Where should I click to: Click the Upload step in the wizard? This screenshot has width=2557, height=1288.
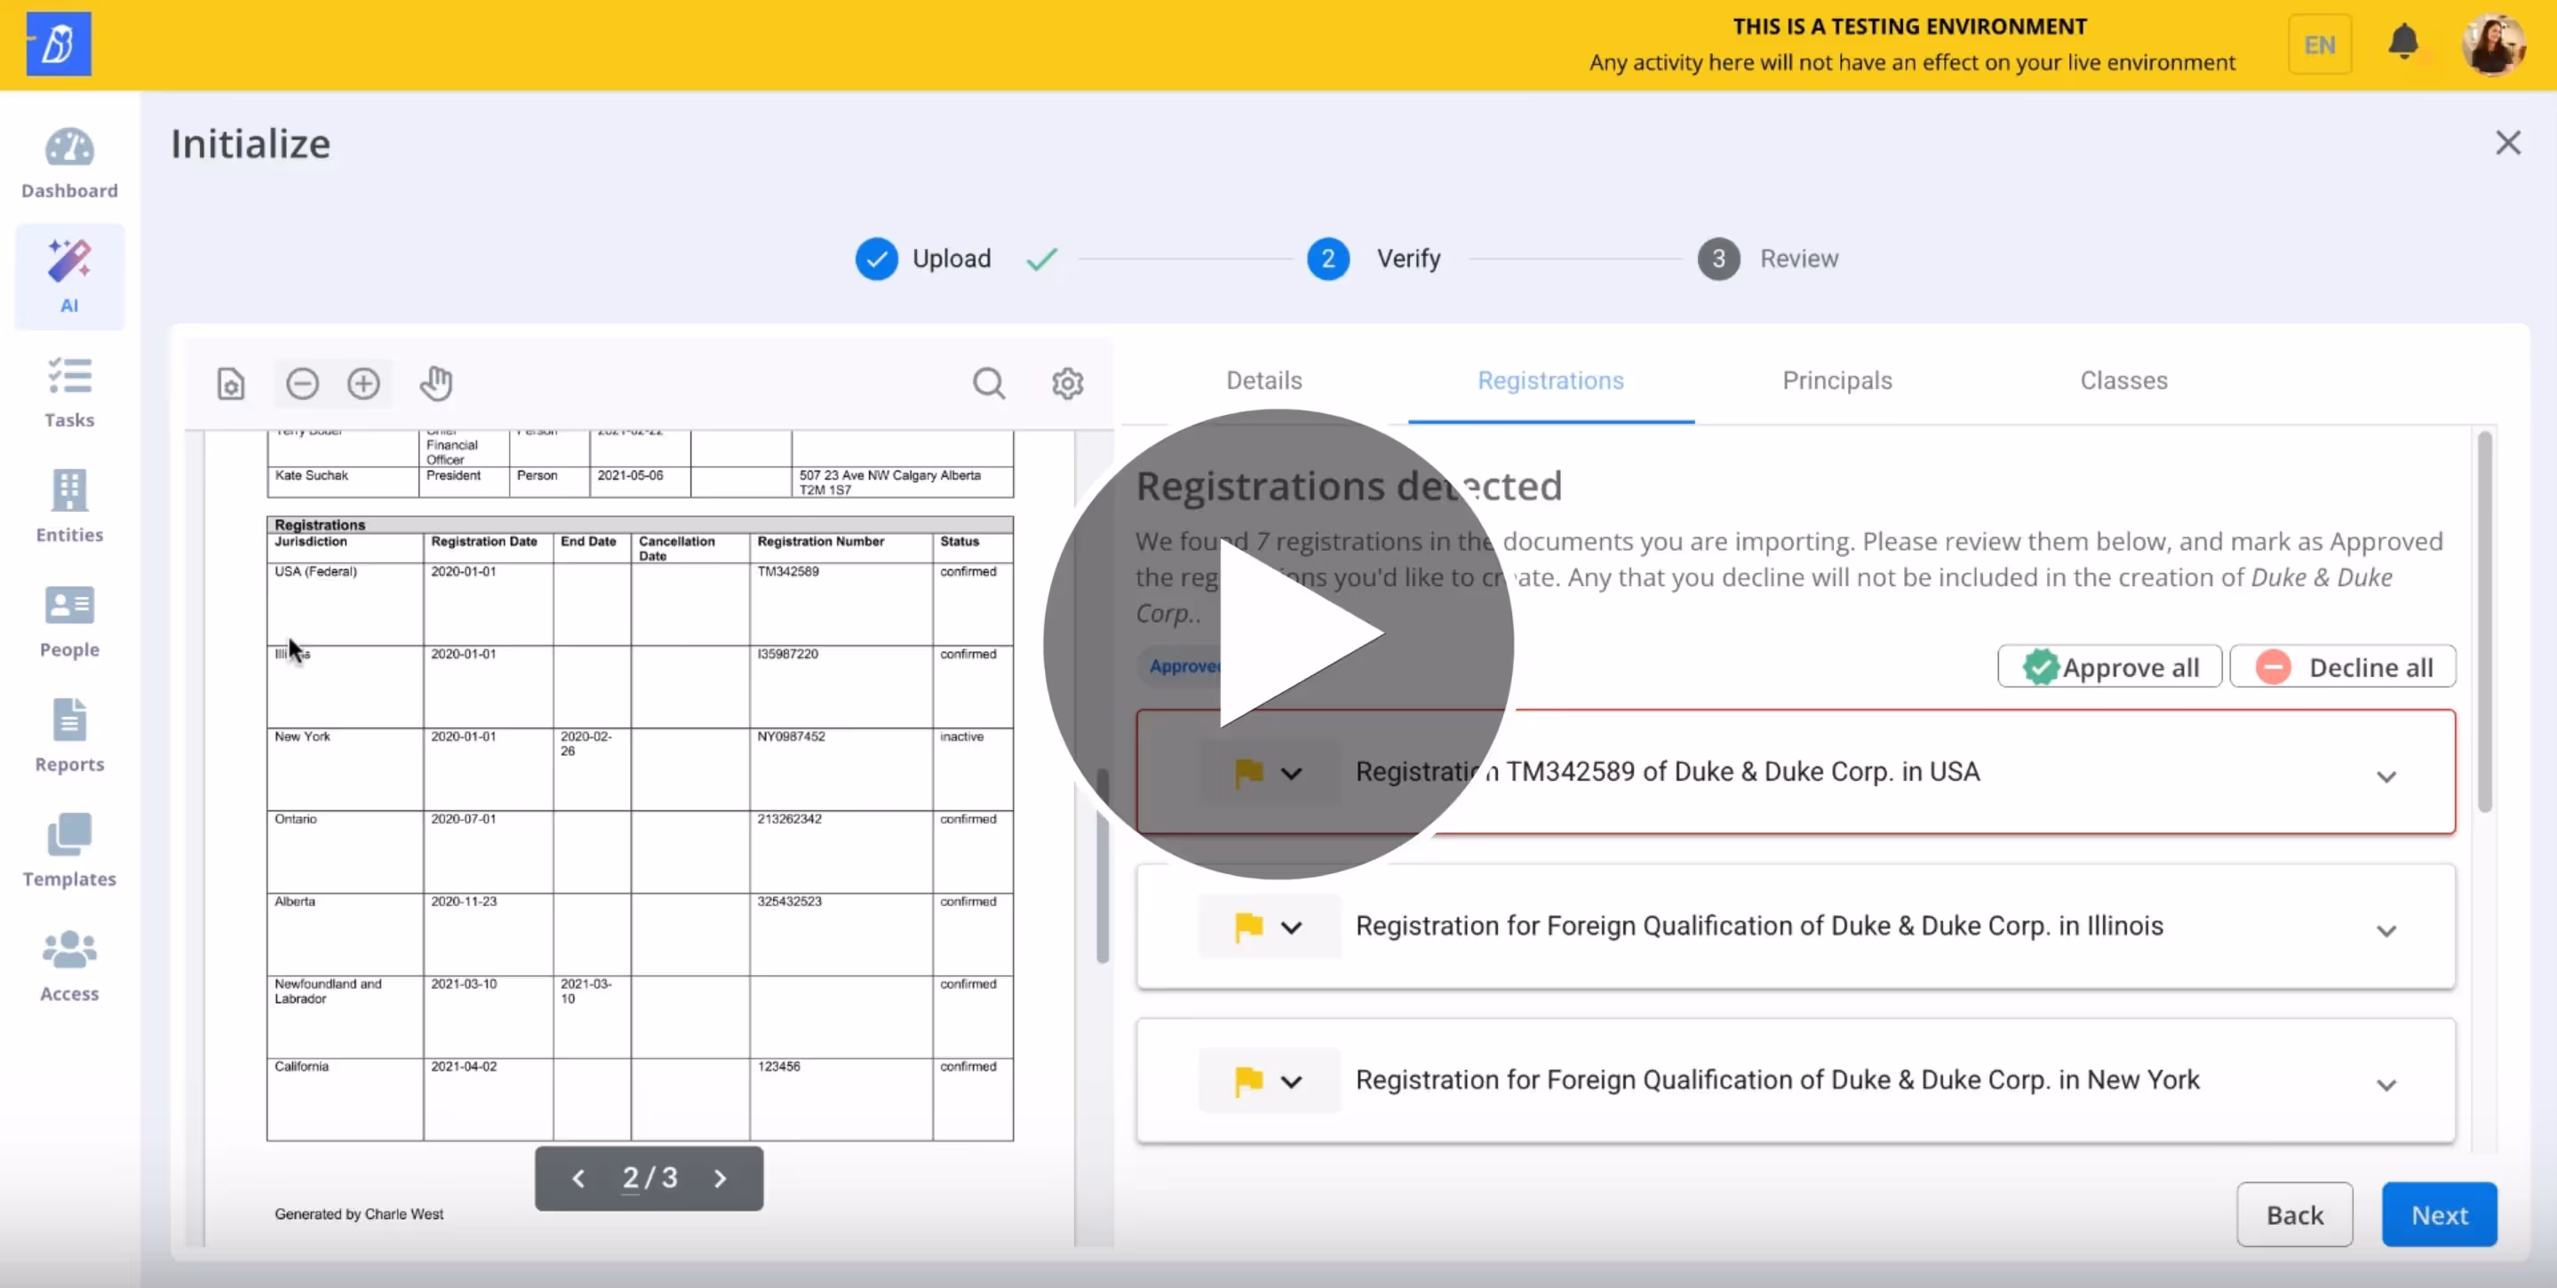coord(923,259)
